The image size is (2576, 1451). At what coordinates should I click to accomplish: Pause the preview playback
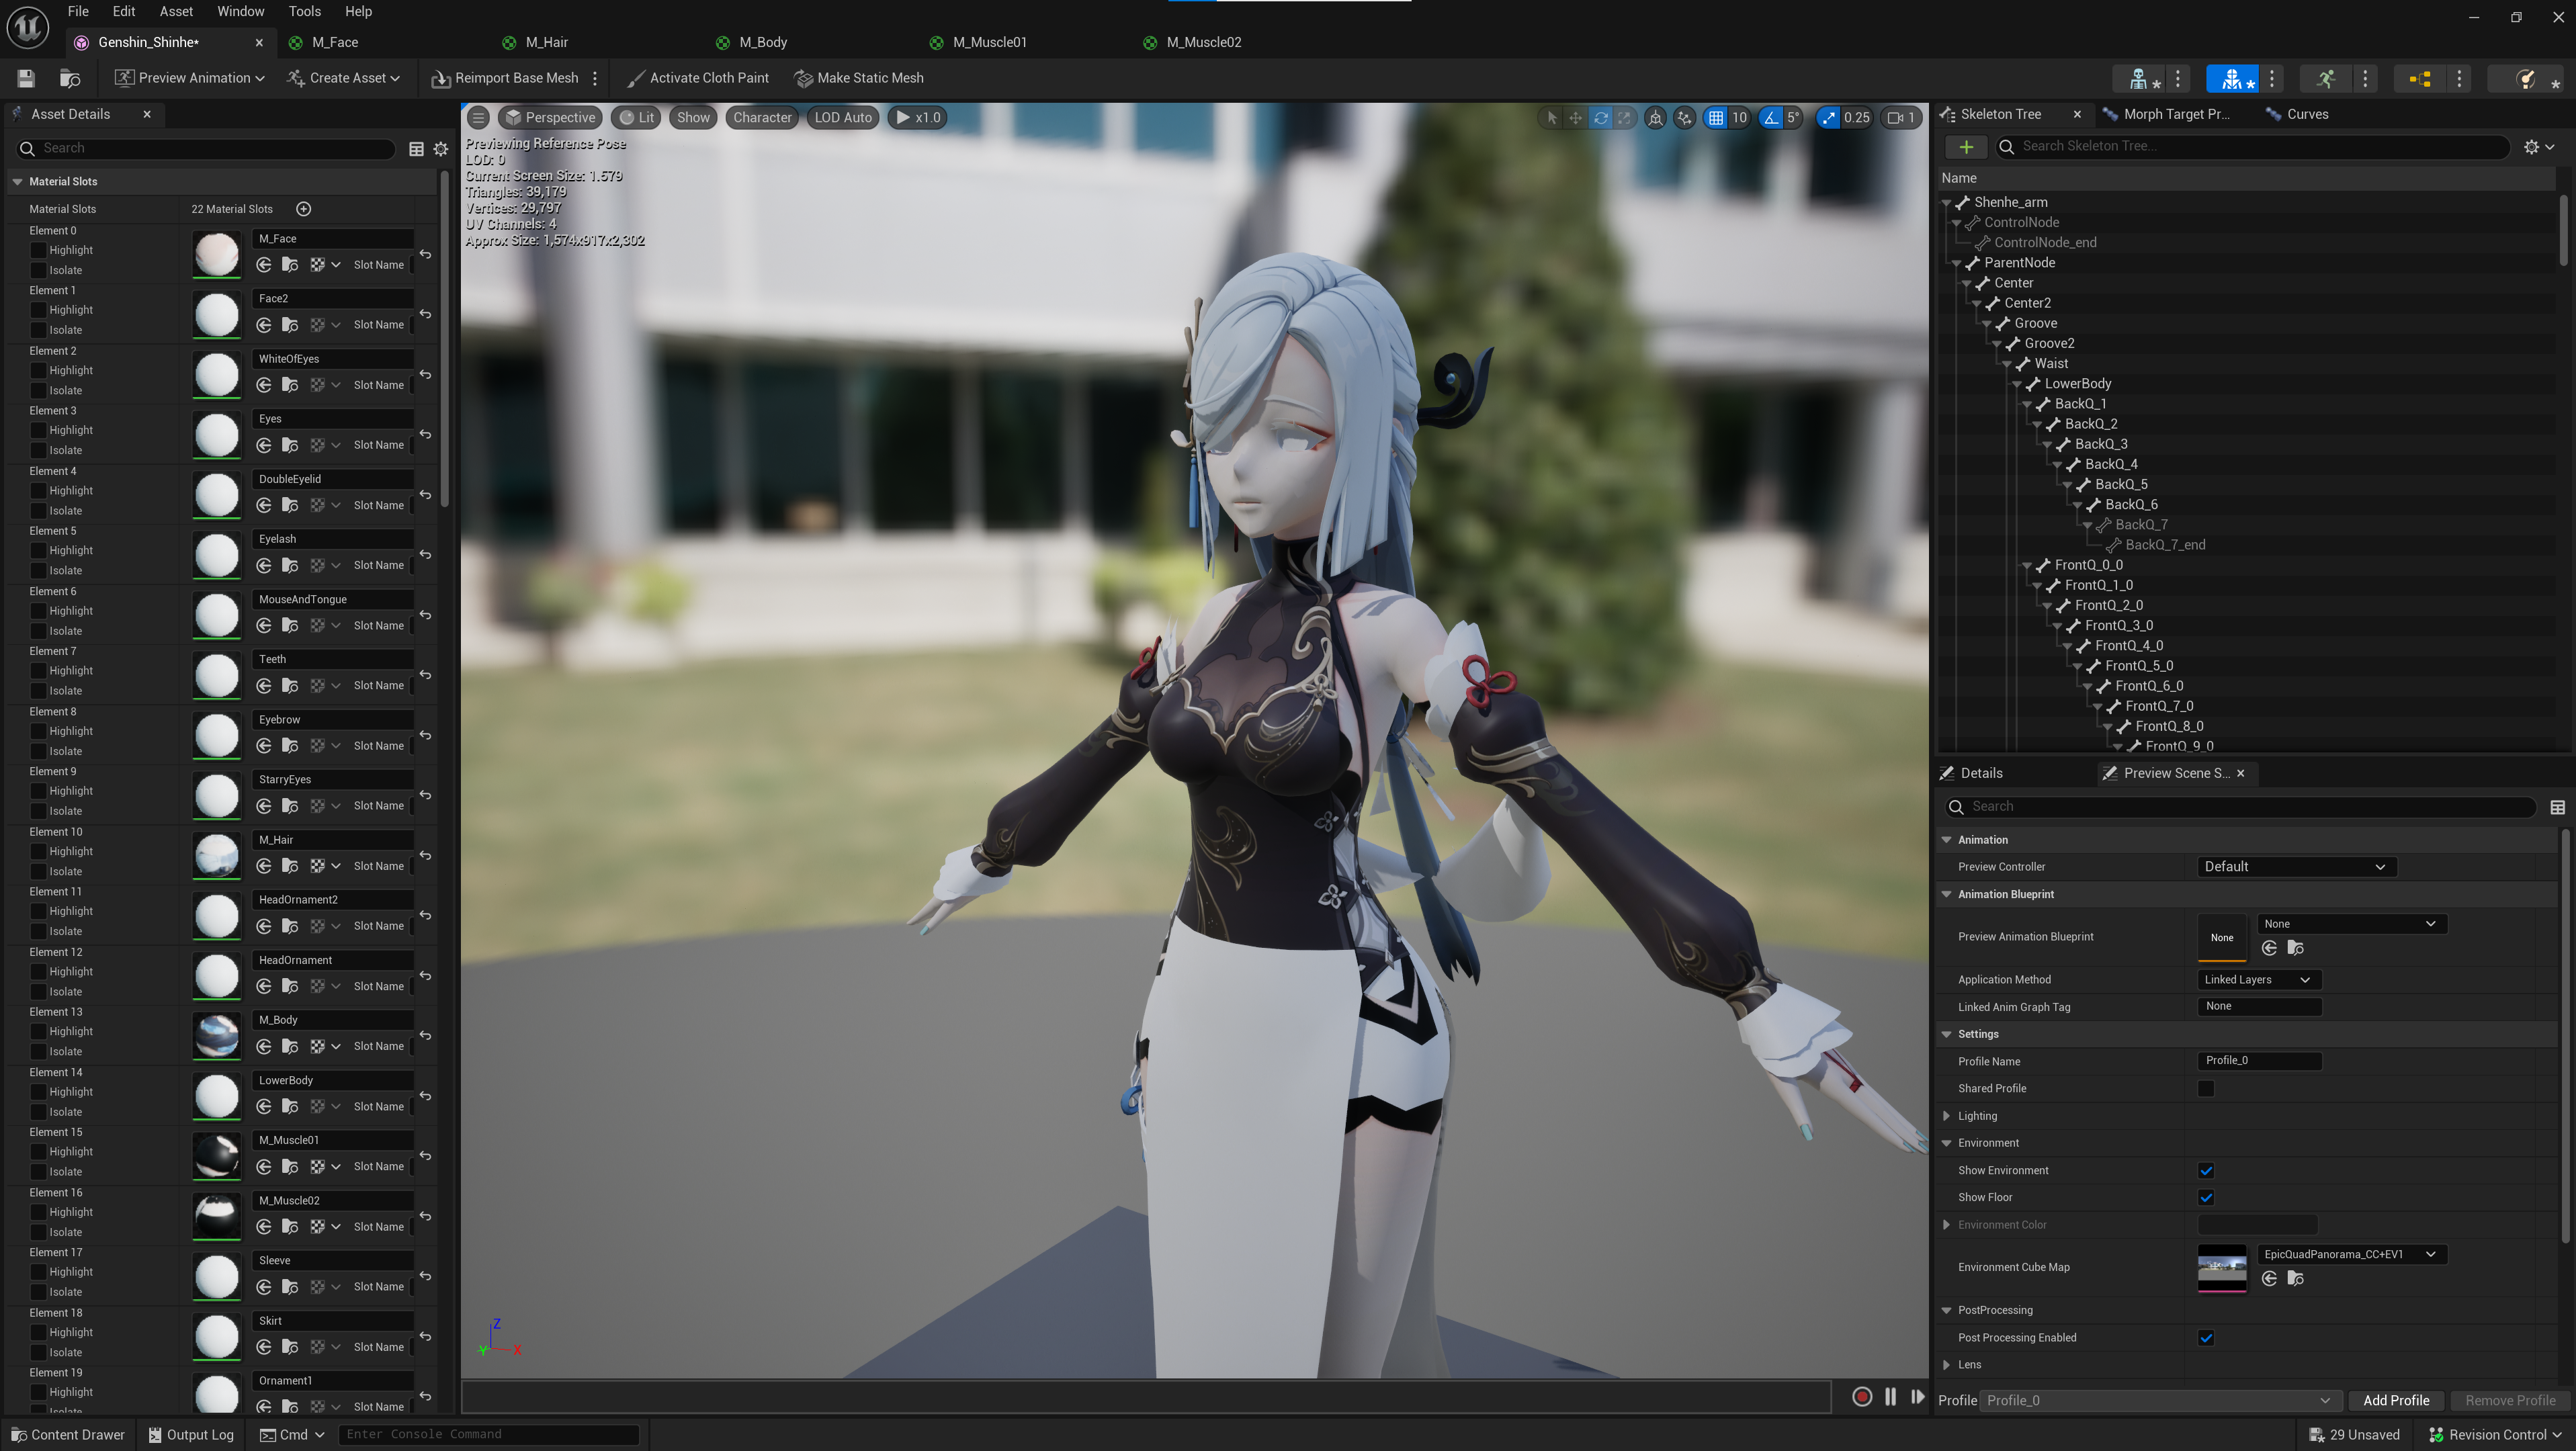(1890, 1397)
